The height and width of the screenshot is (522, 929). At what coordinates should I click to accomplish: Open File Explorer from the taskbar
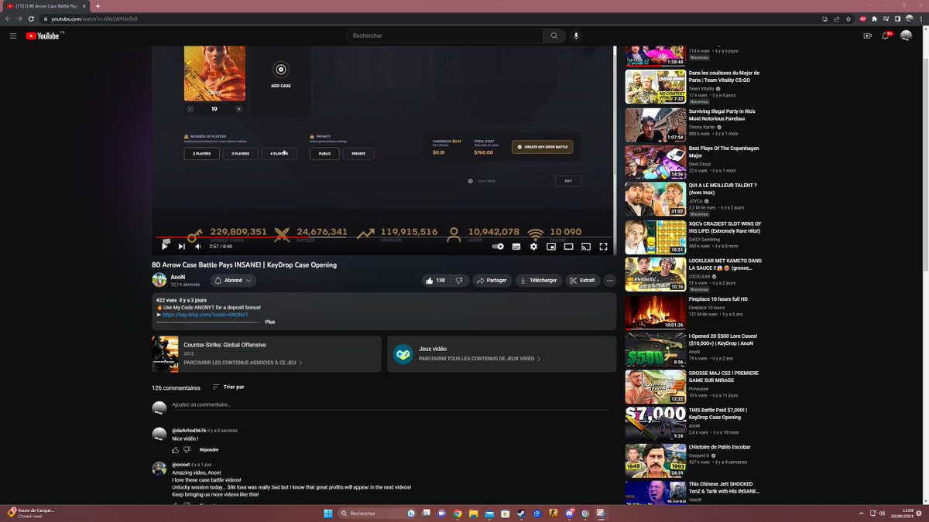click(x=473, y=513)
